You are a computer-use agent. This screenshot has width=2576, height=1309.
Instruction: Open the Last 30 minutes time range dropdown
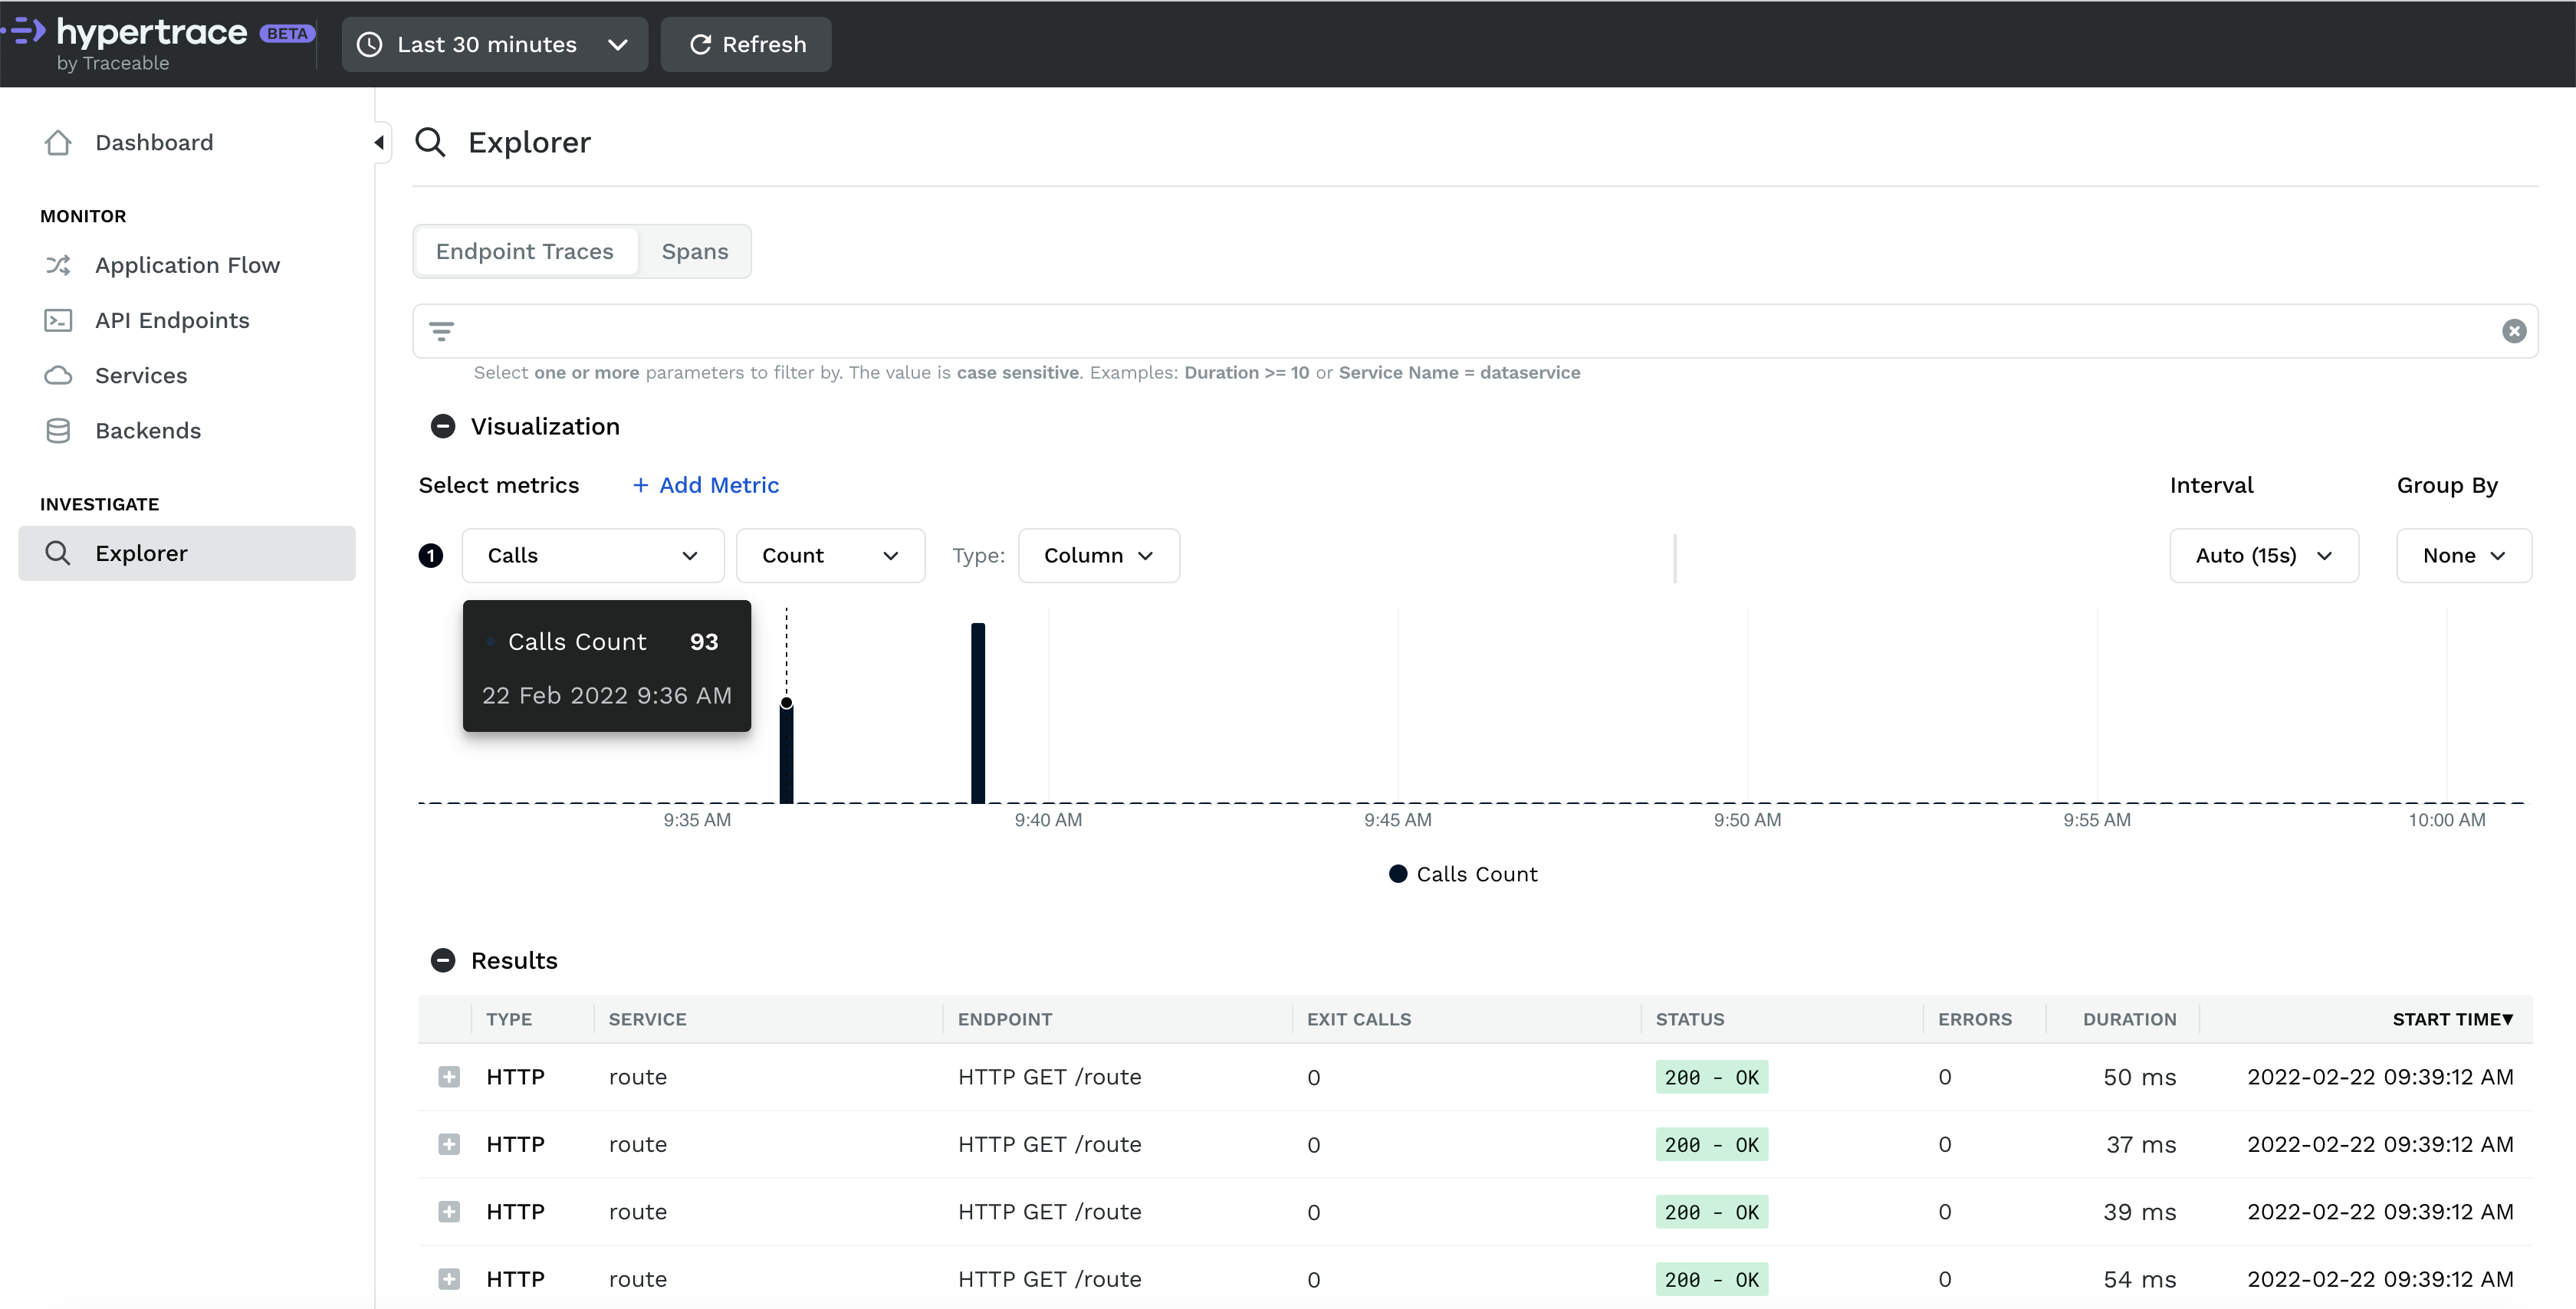(x=494, y=44)
